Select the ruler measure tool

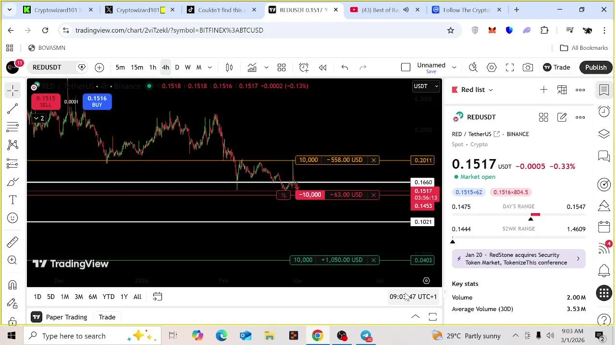coord(13,242)
